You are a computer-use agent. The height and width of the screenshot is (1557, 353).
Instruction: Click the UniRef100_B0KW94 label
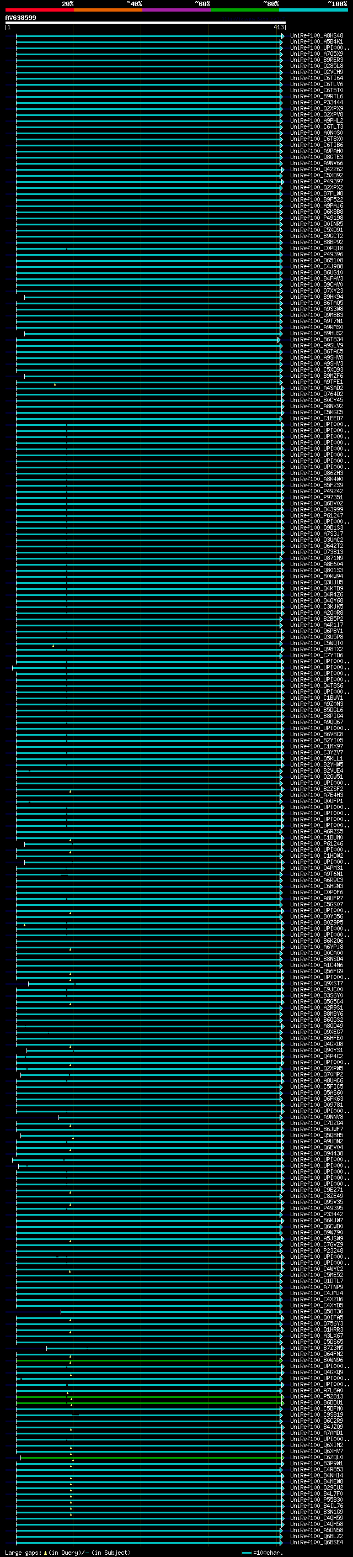pos(316,576)
